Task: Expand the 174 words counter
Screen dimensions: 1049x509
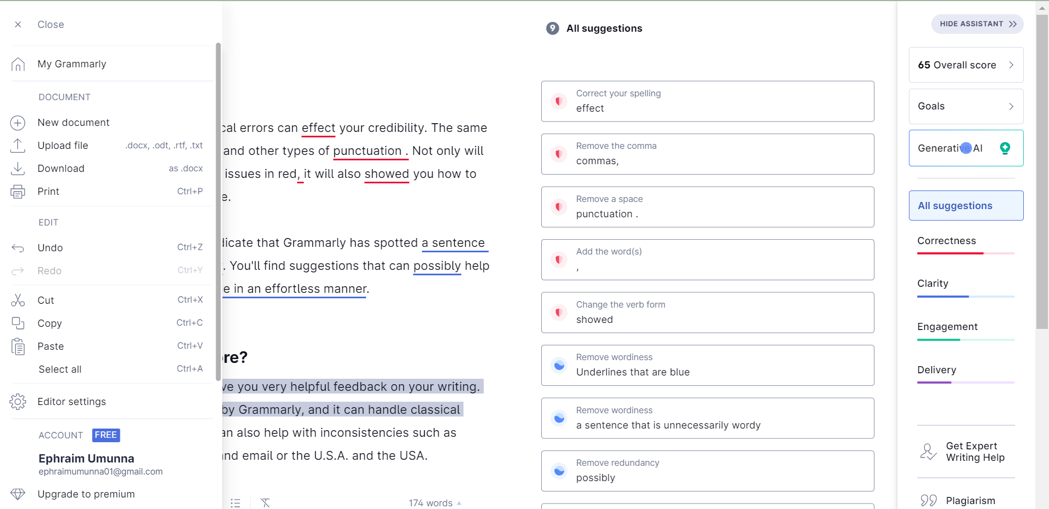Action: [435, 503]
